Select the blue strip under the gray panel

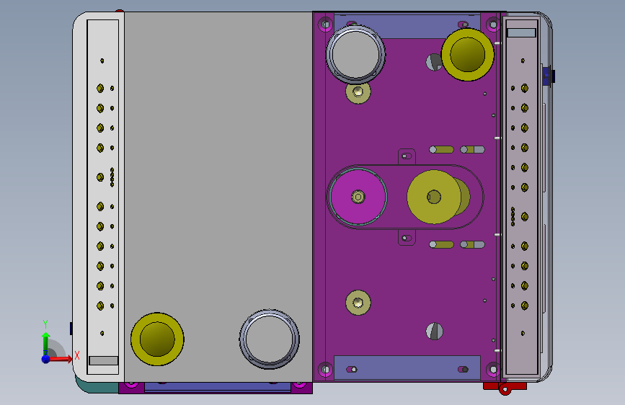coord(218,387)
